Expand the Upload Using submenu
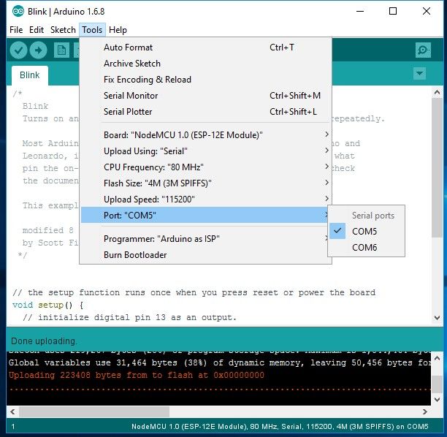This screenshot has height=437, width=447. (x=207, y=151)
